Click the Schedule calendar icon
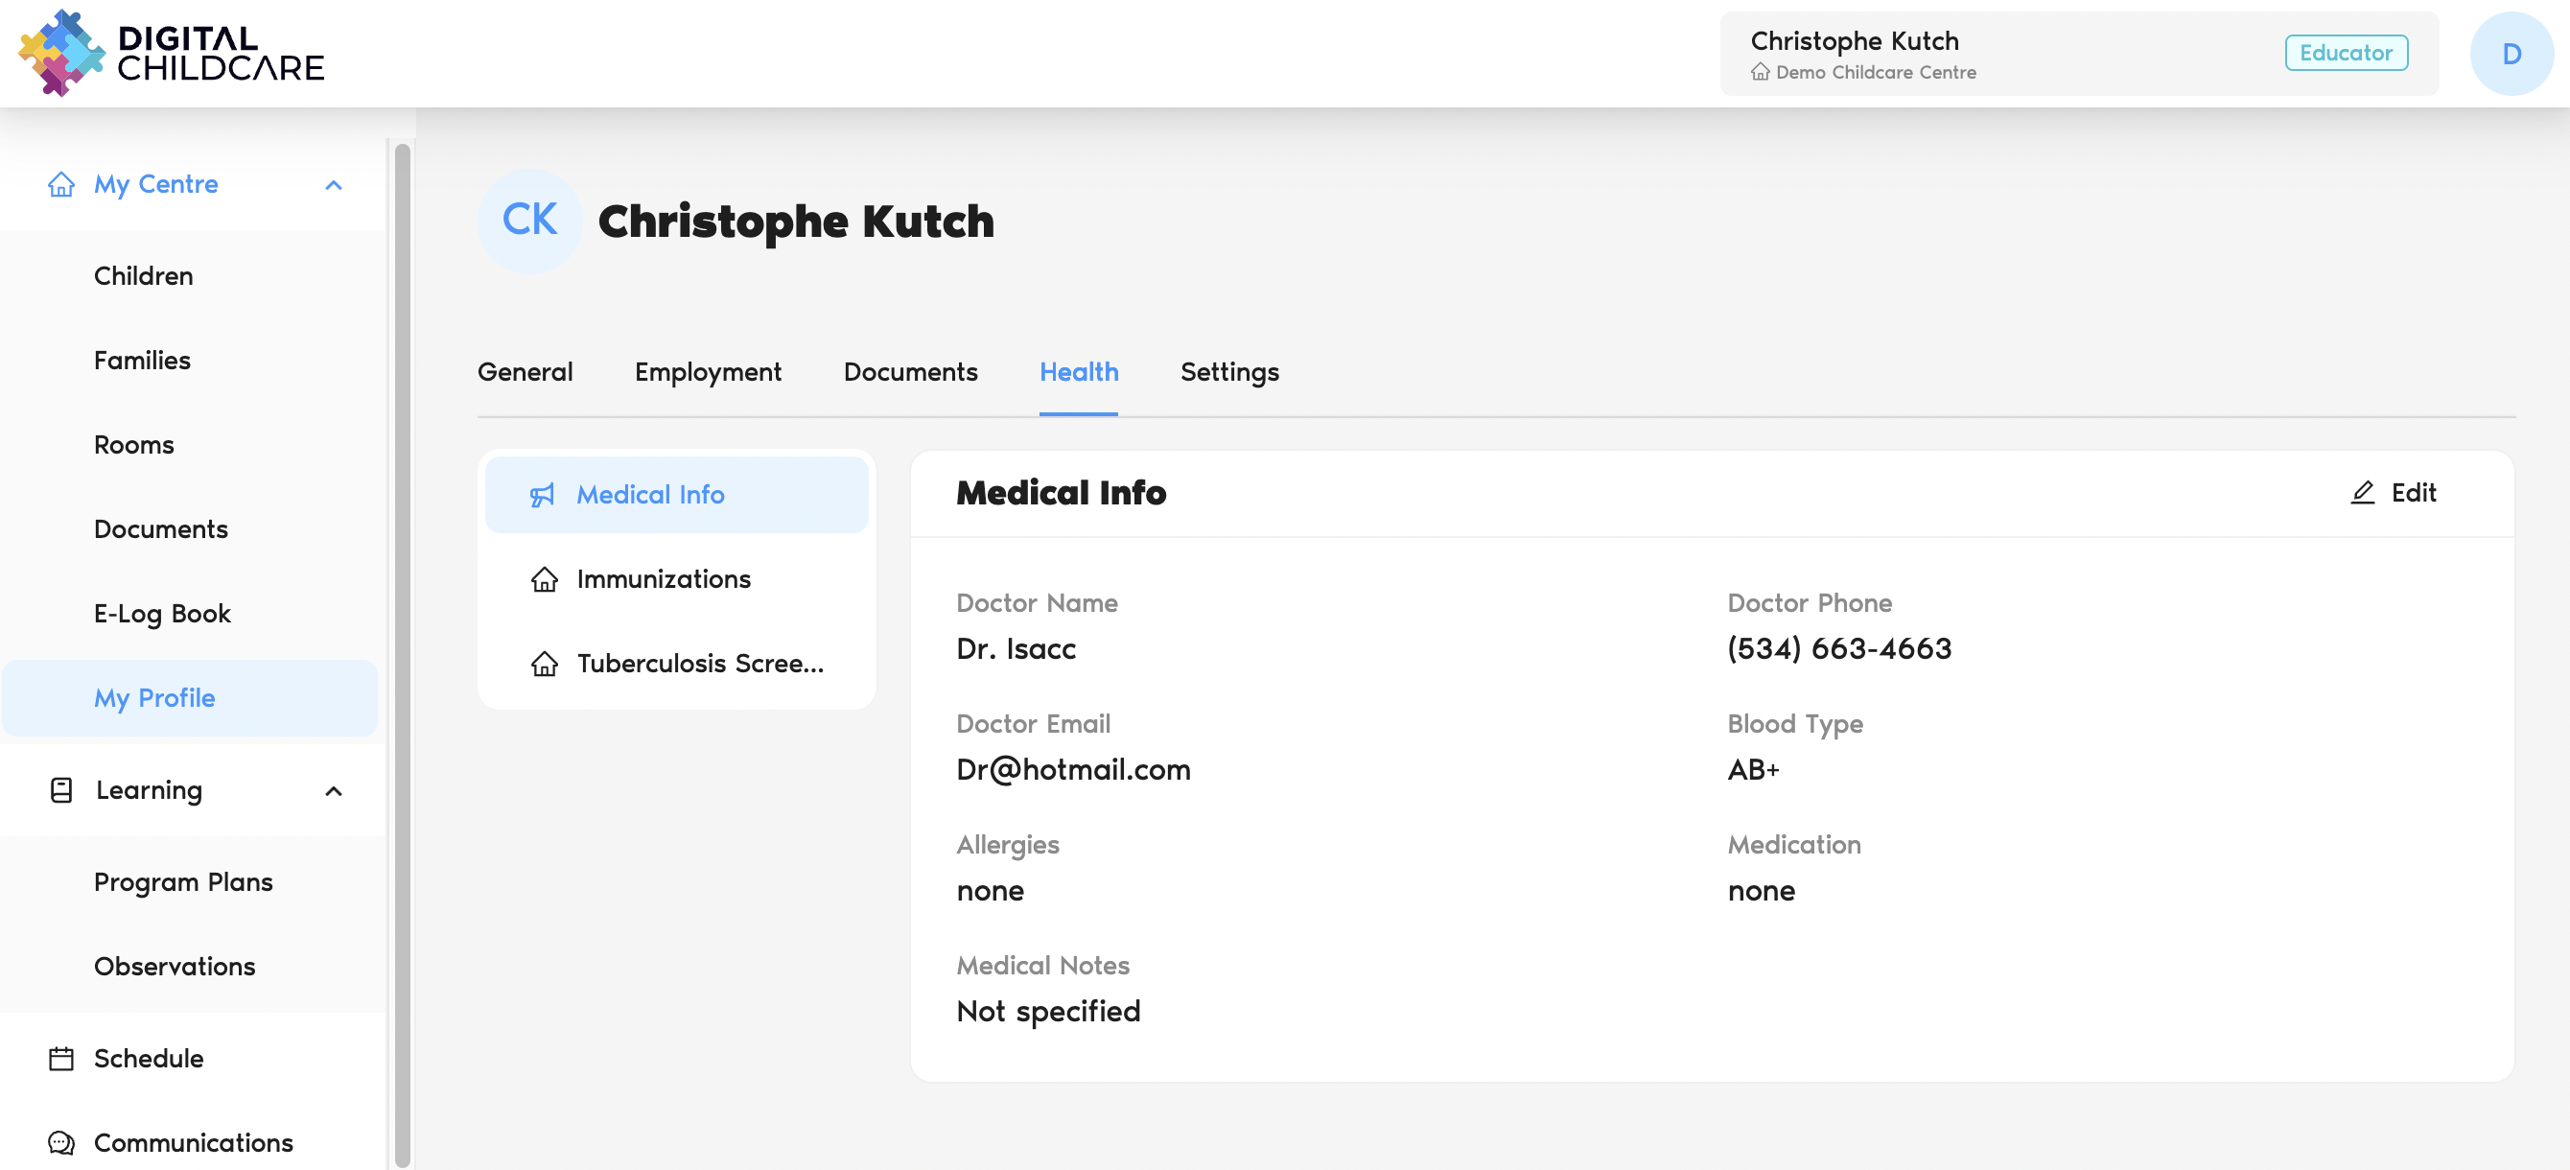 (x=62, y=1059)
